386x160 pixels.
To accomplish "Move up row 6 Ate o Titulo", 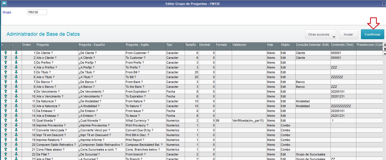I will click(5, 77).
